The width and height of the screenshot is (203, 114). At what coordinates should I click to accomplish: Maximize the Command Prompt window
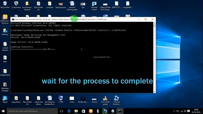(146, 19)
